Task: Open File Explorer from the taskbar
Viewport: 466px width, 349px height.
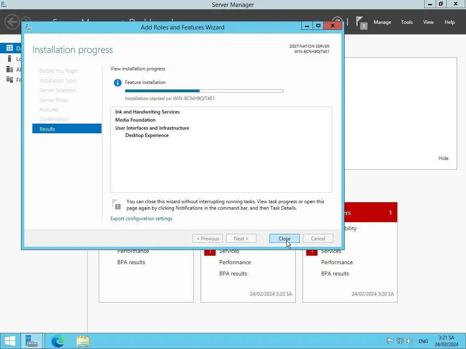Action: (83, 341)
